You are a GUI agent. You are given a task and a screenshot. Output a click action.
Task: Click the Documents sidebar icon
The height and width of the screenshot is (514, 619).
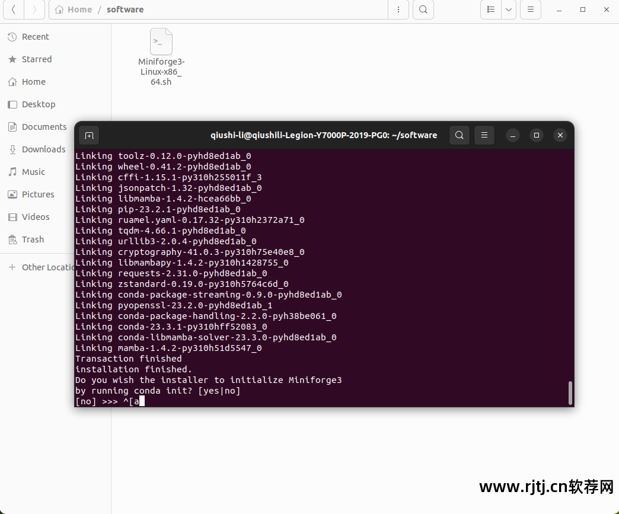point(12,127)
